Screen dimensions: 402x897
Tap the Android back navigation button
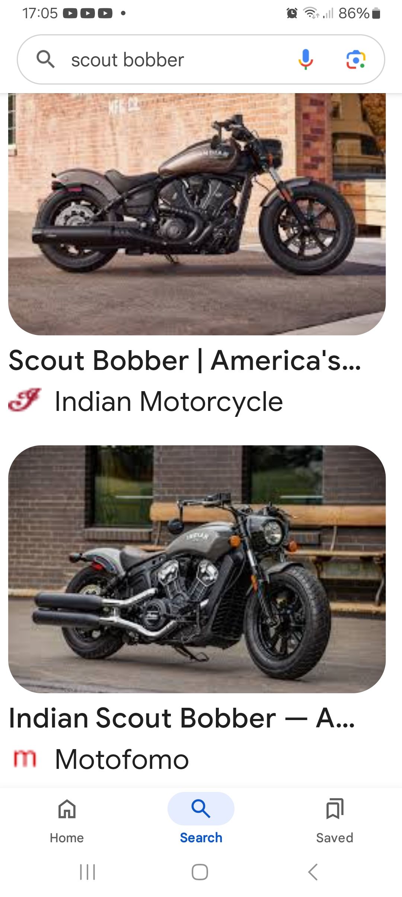[313, 872]
